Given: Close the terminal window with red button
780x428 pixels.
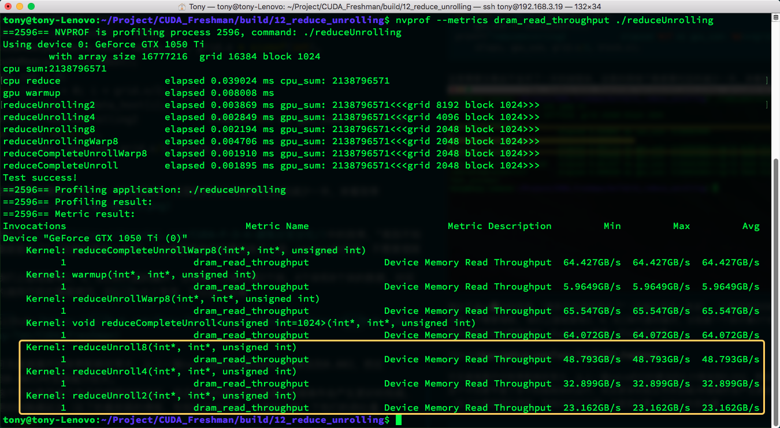Looking at the screenshot, I should click(8, 6).
